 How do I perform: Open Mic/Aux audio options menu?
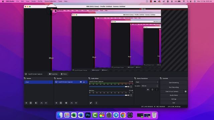coord(131,95)
